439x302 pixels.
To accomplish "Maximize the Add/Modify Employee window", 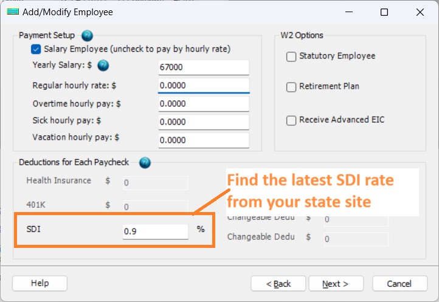I will pyautogui.click(x=384, y=12).
